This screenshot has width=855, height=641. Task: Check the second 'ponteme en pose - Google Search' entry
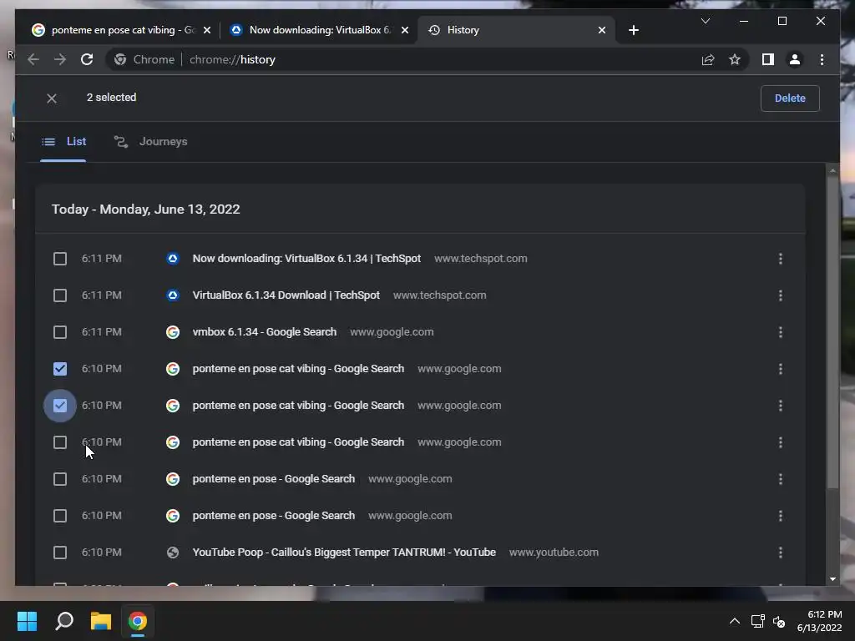tap(60, 516)
